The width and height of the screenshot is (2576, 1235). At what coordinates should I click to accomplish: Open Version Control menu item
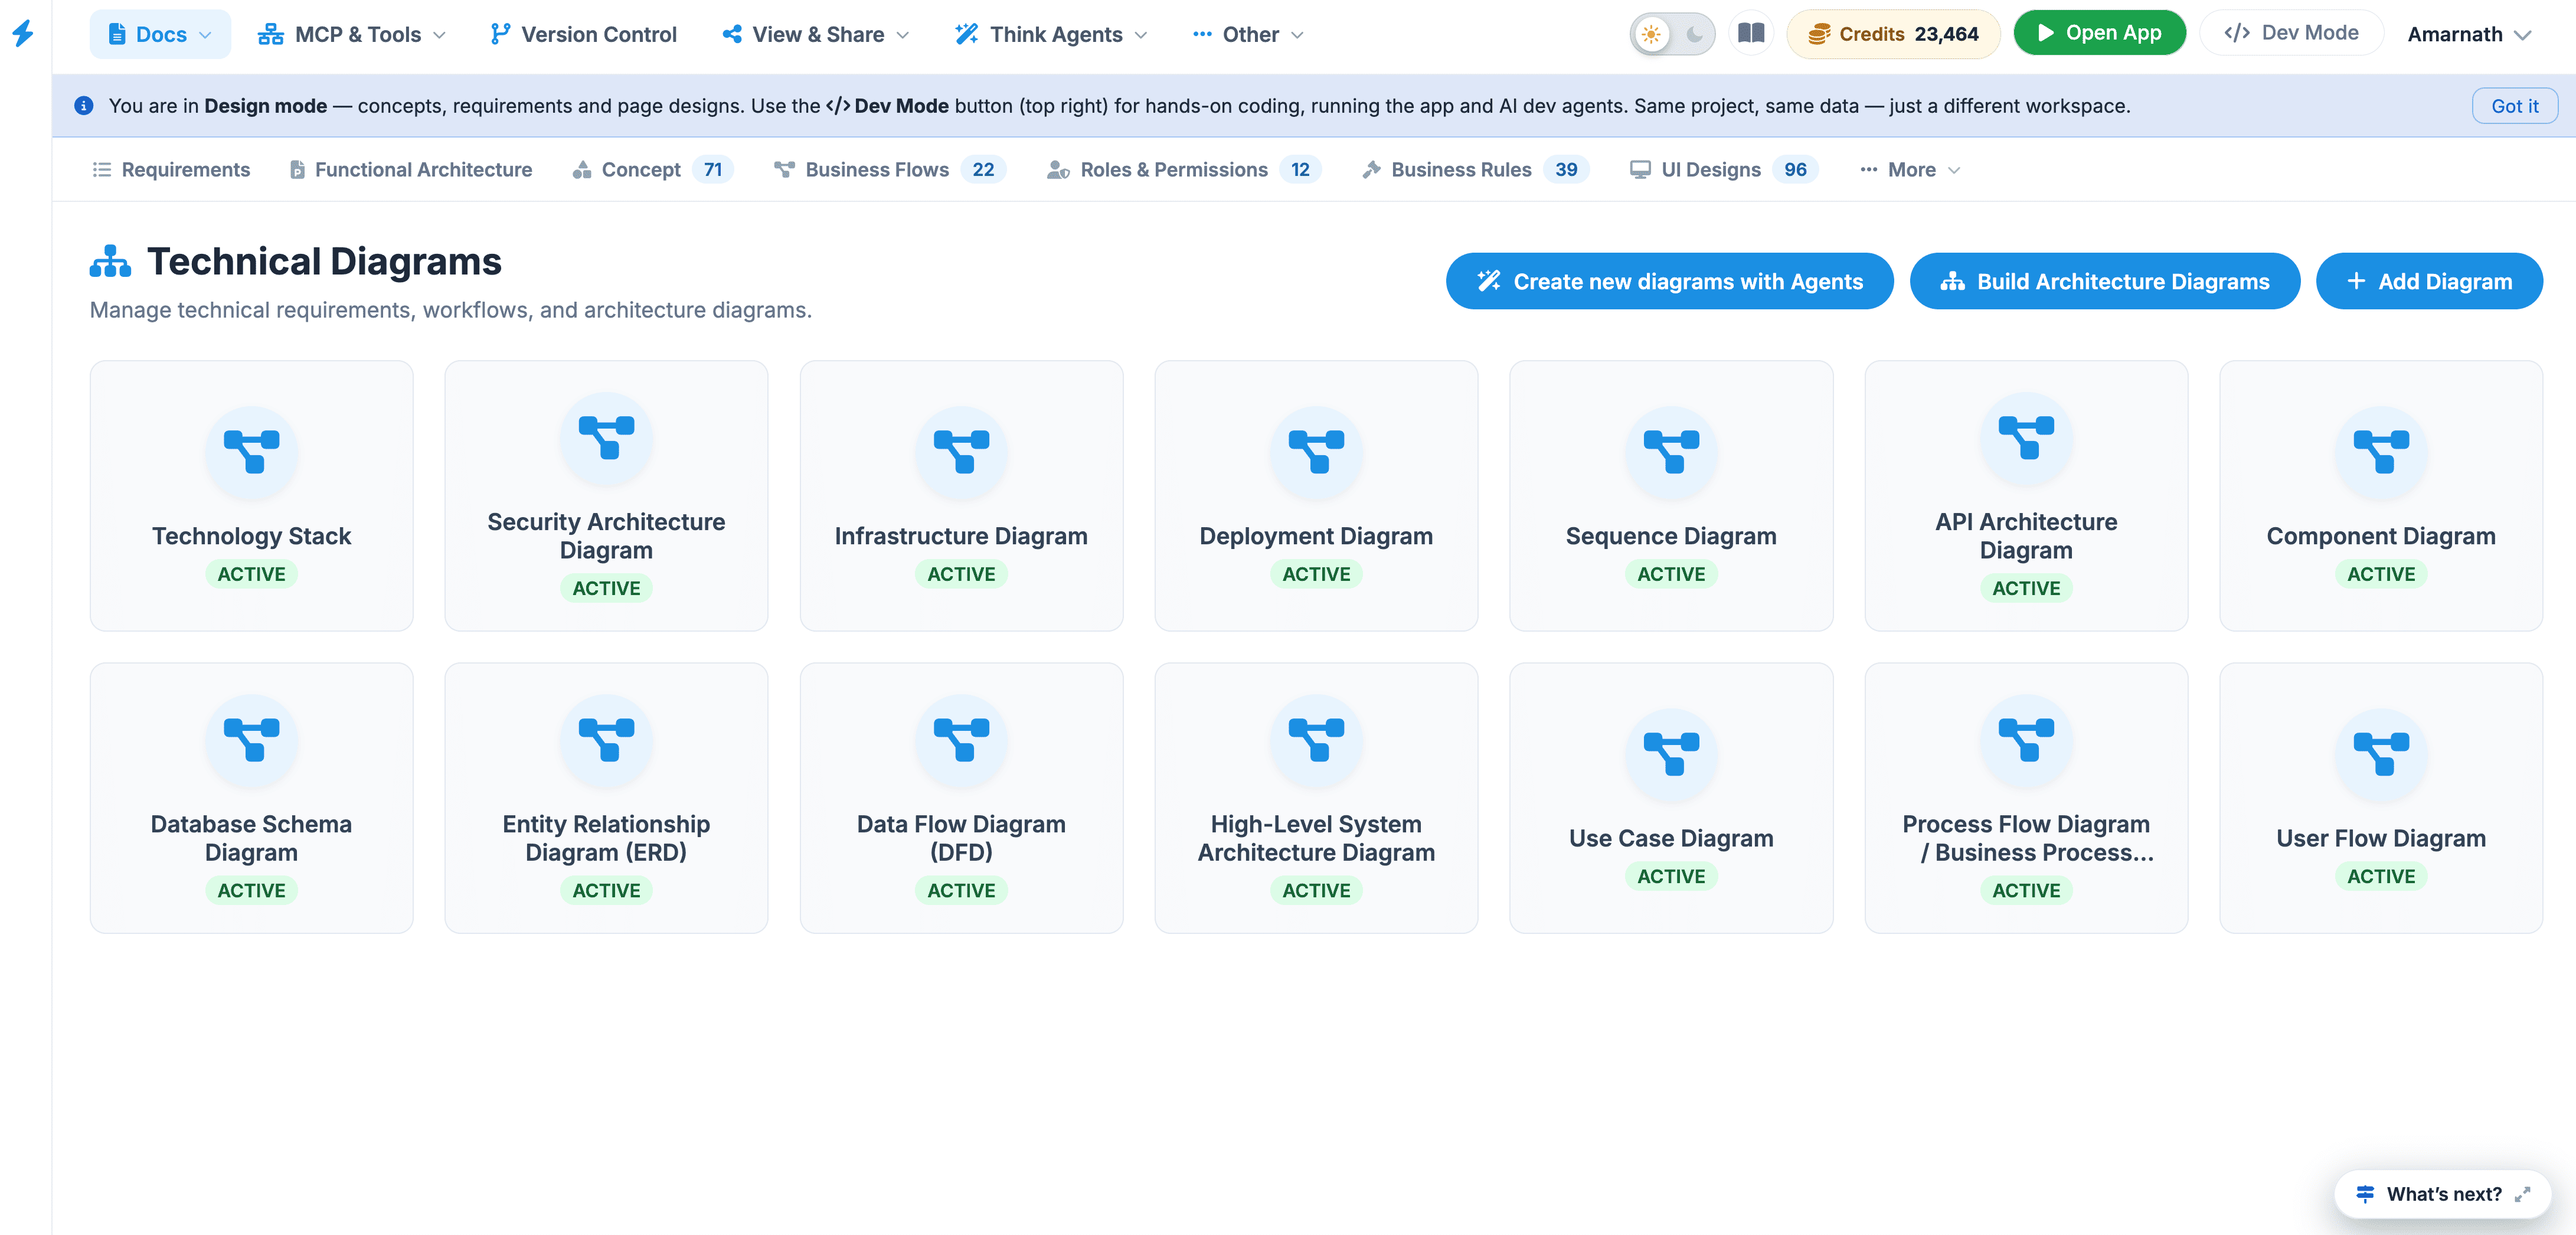coord(584,34)
